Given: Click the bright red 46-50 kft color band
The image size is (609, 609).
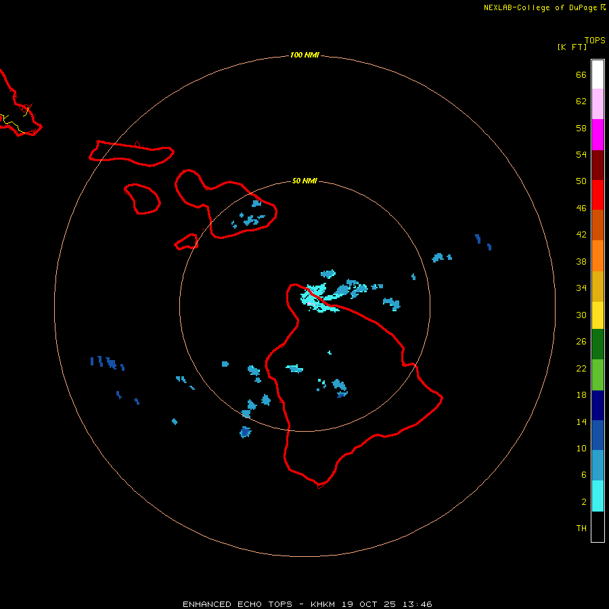Looking at the screenshot, I should point(597,195).
